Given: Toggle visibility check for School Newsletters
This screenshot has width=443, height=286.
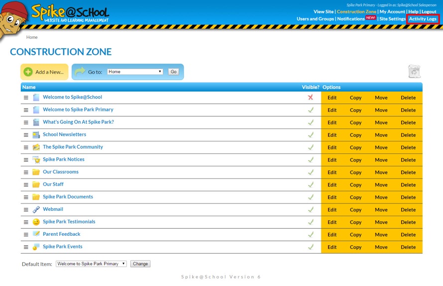Looking at the screenshot, I should pos(311,135).
